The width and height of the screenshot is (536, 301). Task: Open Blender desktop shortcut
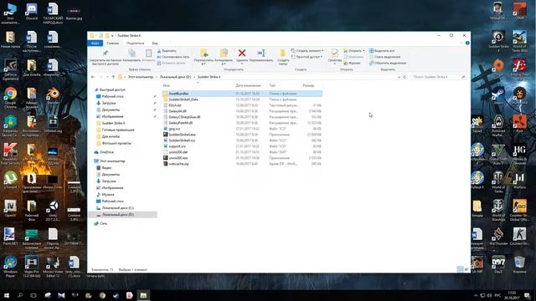[53, 96]
